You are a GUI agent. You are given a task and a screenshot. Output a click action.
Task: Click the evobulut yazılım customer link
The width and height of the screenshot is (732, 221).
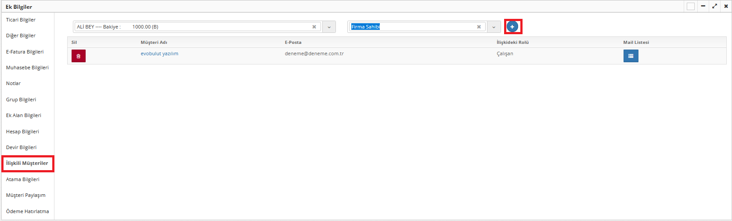159,53
